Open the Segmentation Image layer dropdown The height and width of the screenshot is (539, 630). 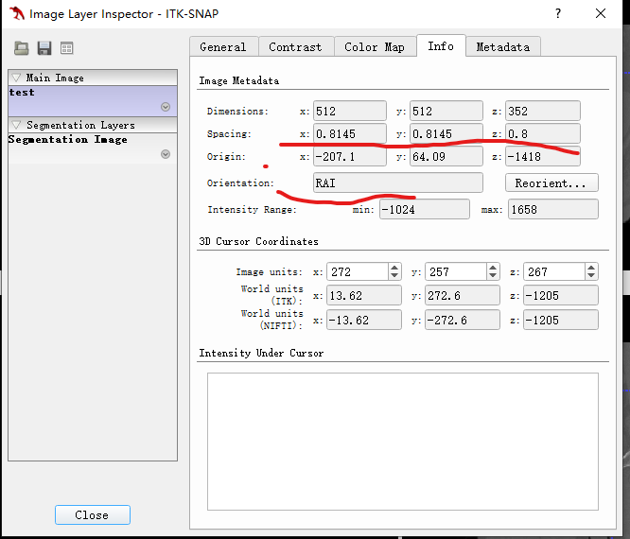tap(166, 154)
